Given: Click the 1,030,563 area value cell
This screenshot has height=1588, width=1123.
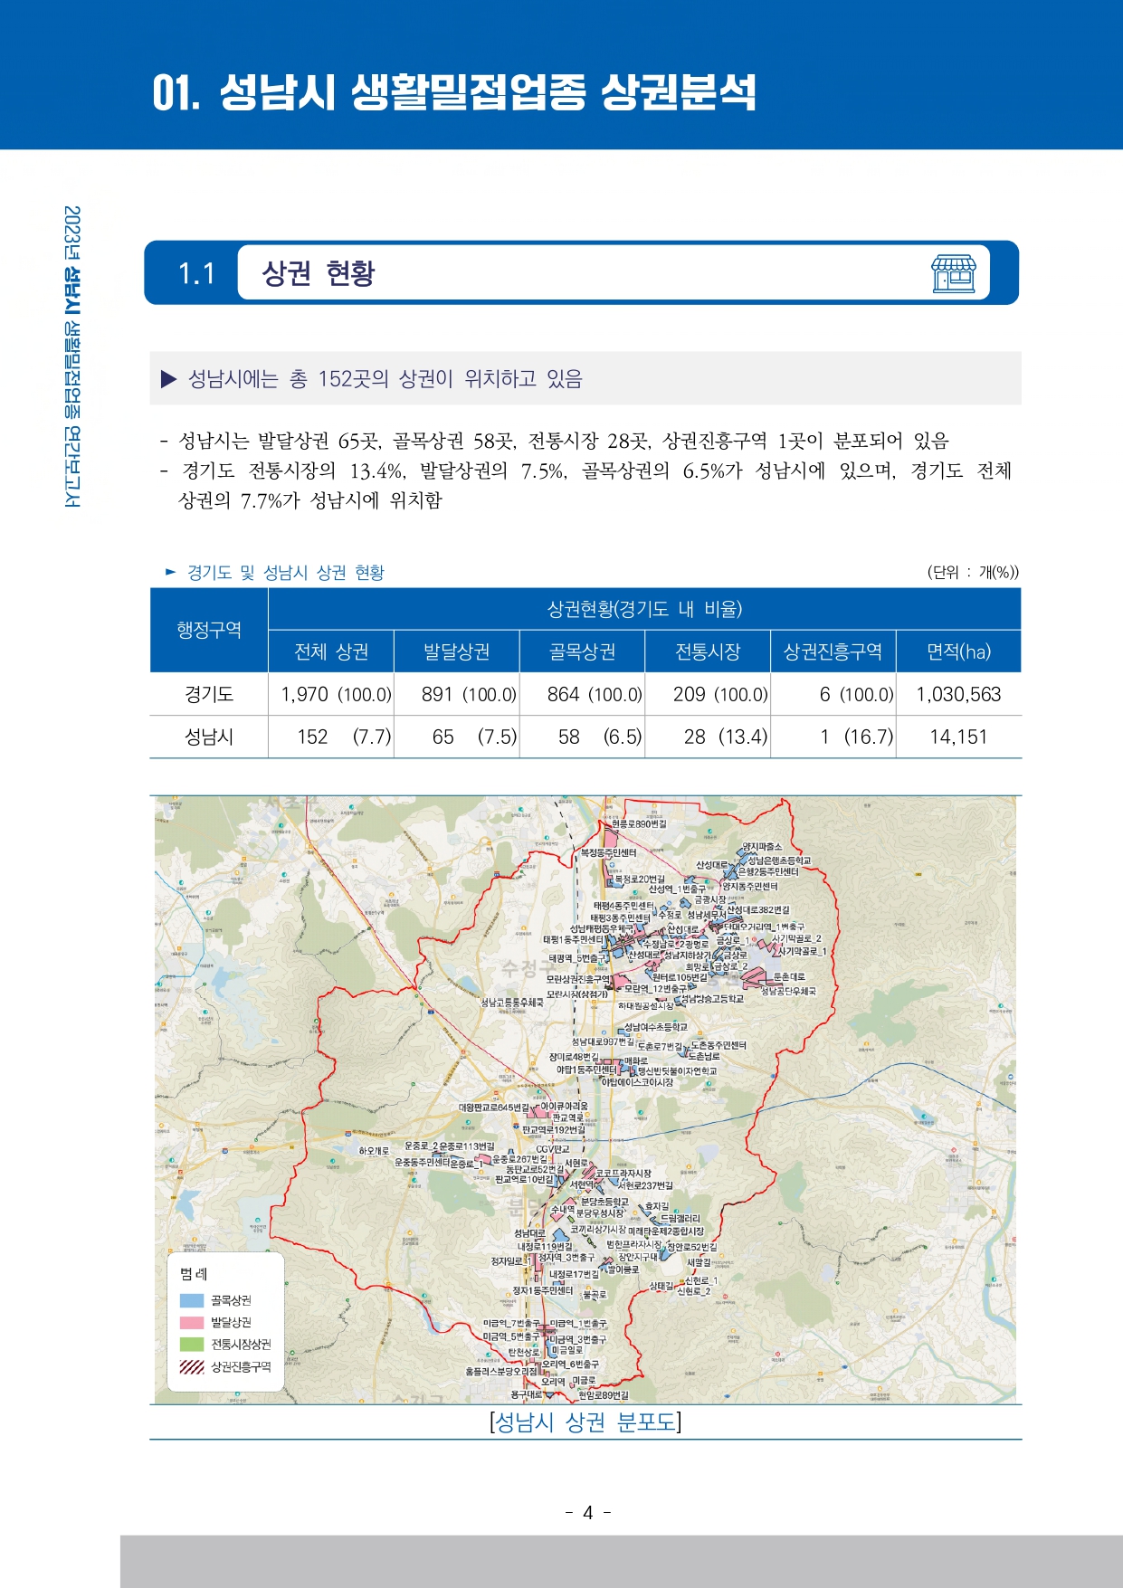Looking at the screenshot, I should 958,694.
